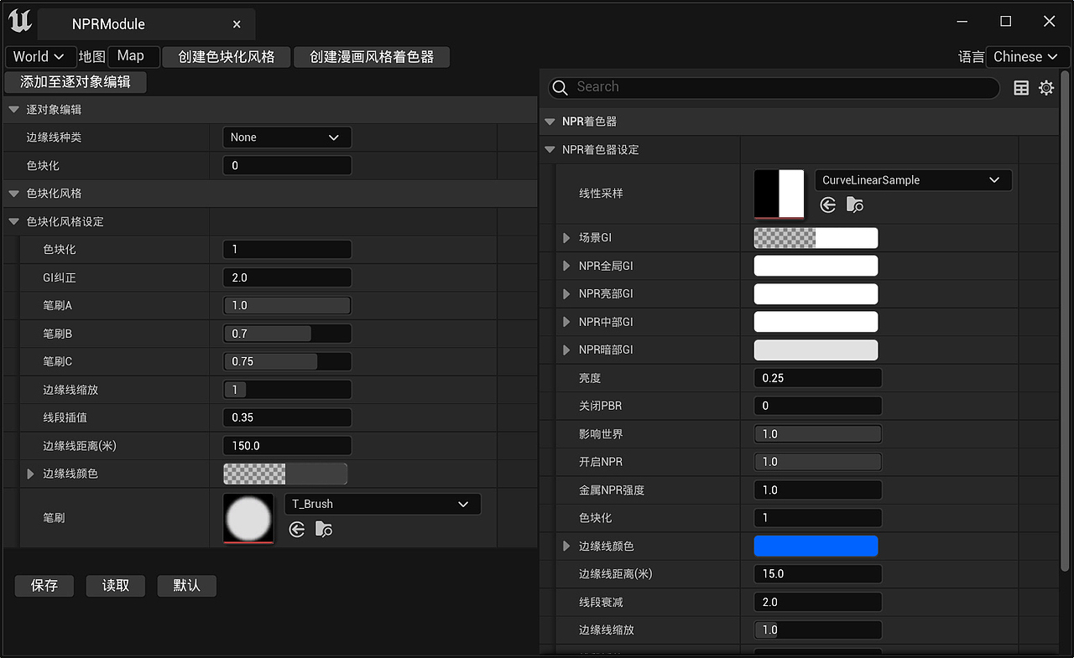This screenshot has height=658, width=1074.
Task: Browse to CurveLinearSample in content browser
Action: point(854,204)
